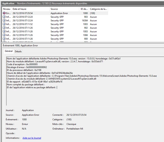
Task: Sort by the Date et heure column header
Action: pos(30,9)
